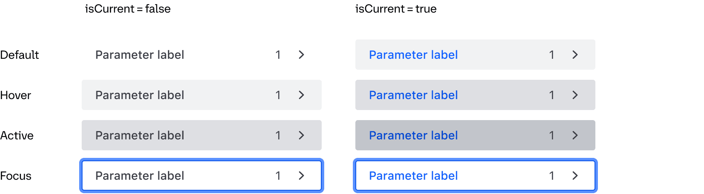Click chevron in Focus current (blue label) row
The width and height of the screenshot is (704, 194).
pos(575,176)
